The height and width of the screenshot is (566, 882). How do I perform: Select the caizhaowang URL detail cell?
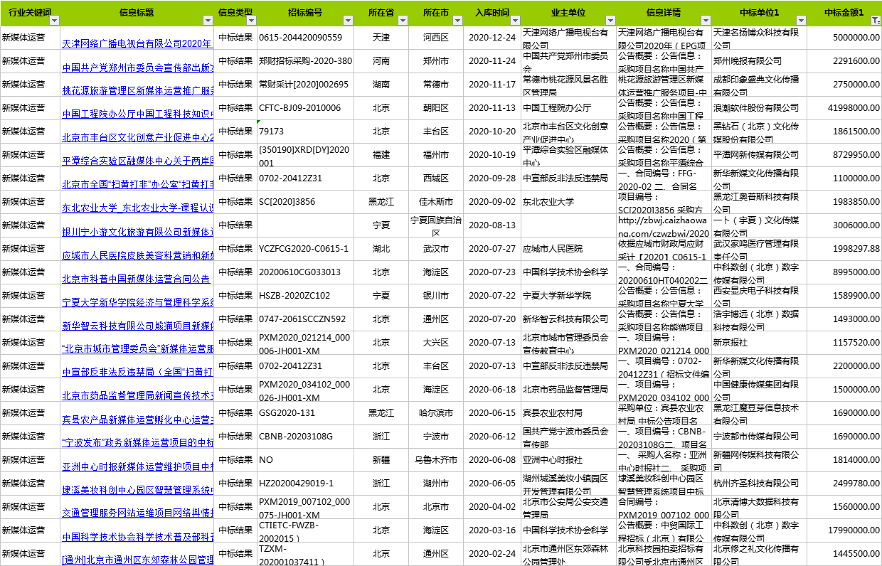664,226
